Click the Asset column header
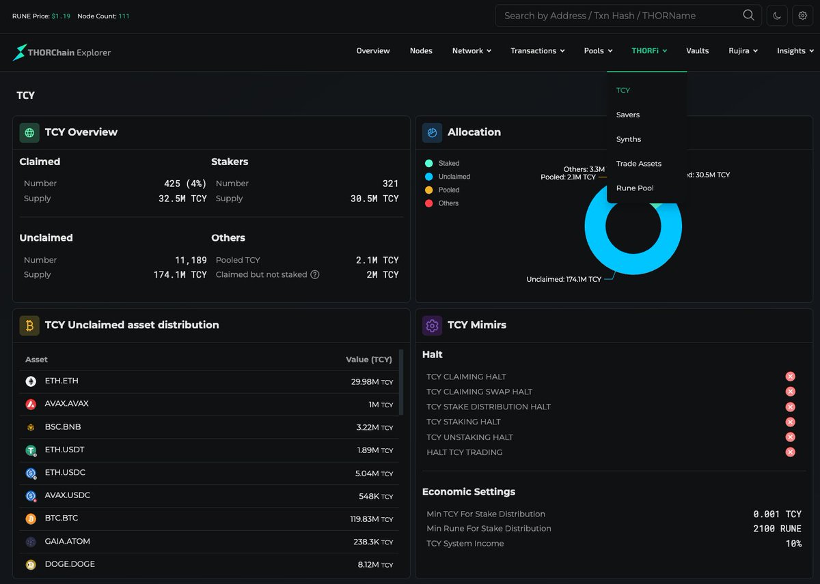This screenshot has height=584, width=820. 36,360
